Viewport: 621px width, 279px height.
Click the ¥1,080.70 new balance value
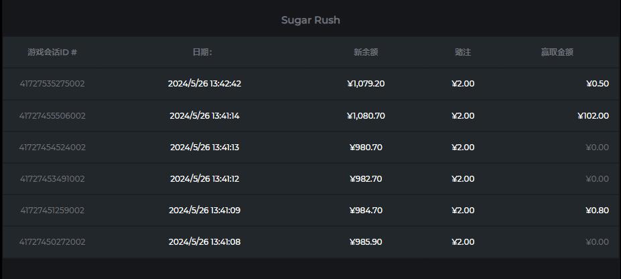point(366,116)
